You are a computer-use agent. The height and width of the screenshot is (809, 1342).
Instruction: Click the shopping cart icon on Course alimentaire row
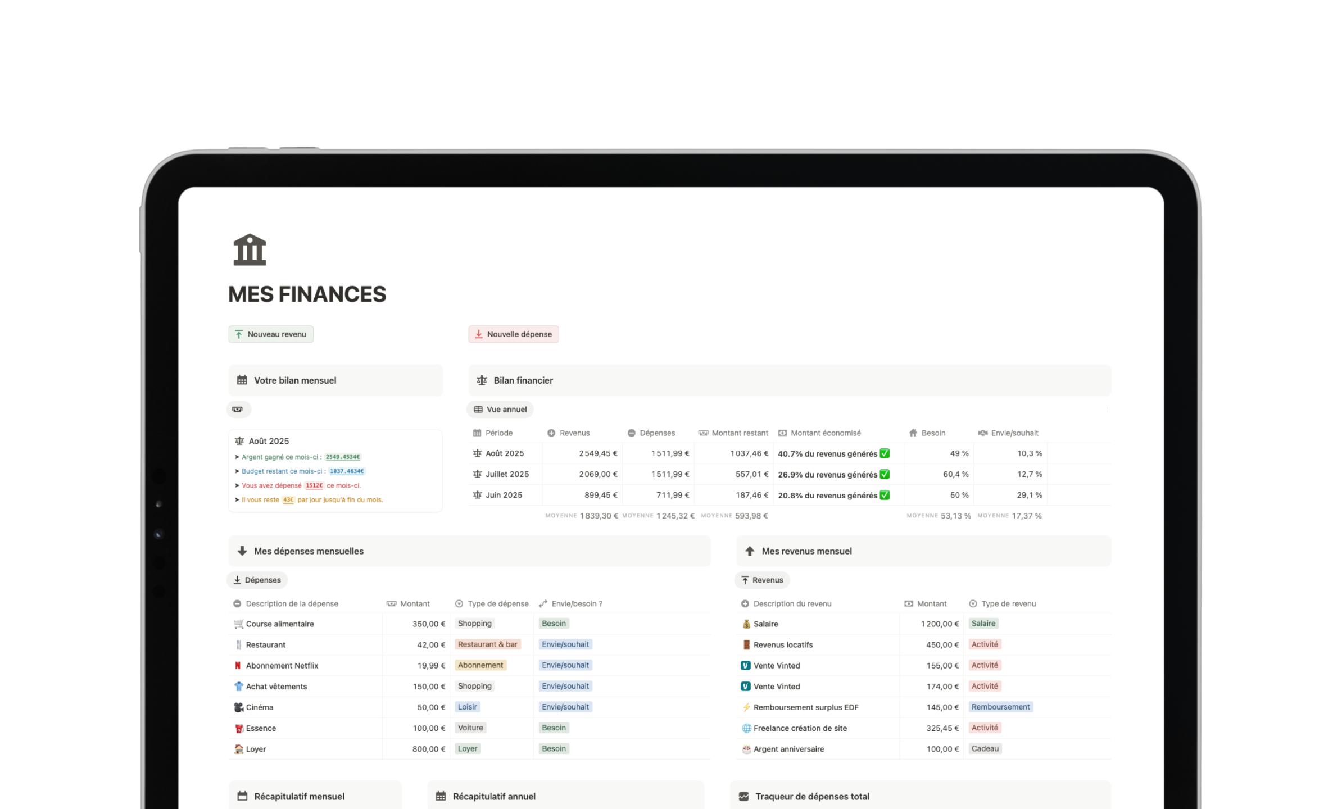[238, 624]
